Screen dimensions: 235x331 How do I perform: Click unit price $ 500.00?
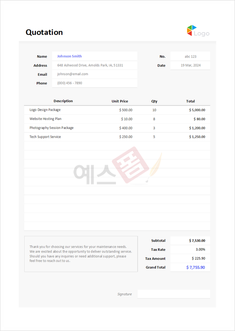126,110
